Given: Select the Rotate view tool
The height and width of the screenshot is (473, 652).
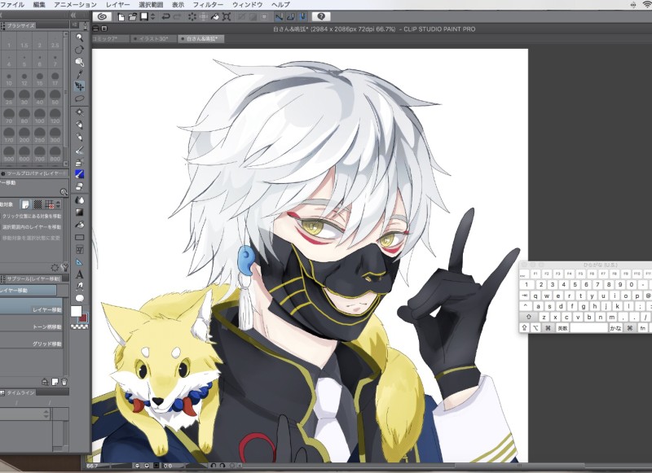Looking at the screenshot, I should [79, 50].
